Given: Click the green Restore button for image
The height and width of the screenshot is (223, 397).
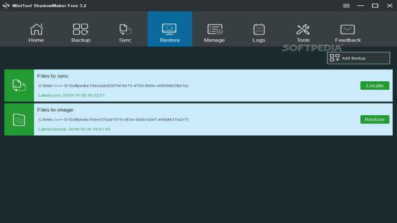Looking at the screenshot, I should coord(374,119).
